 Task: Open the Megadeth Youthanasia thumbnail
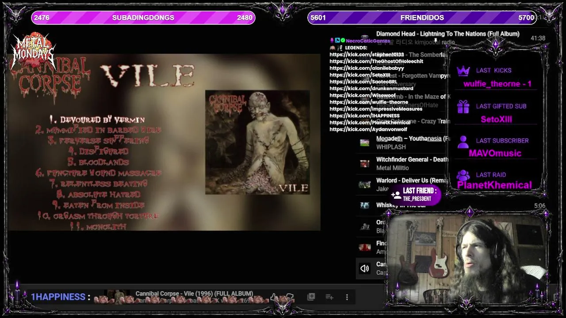[x=364, y=143]
